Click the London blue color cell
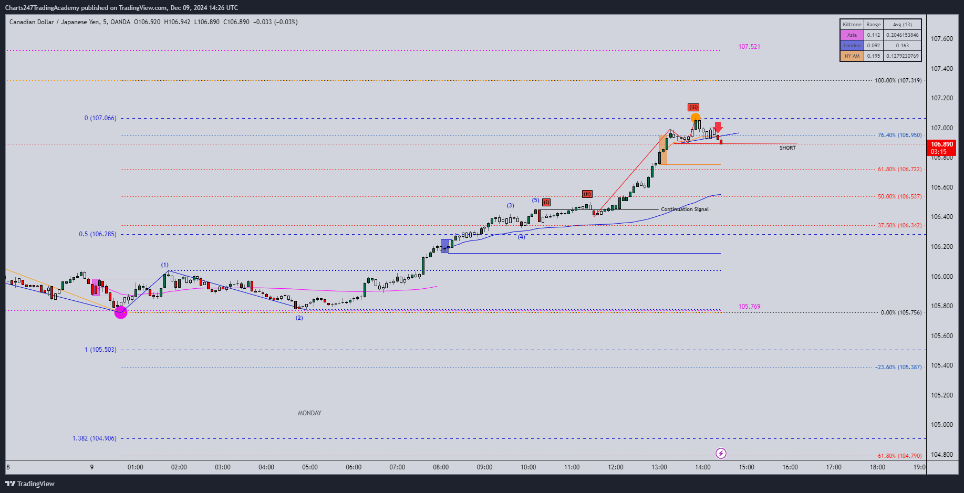 852,46
